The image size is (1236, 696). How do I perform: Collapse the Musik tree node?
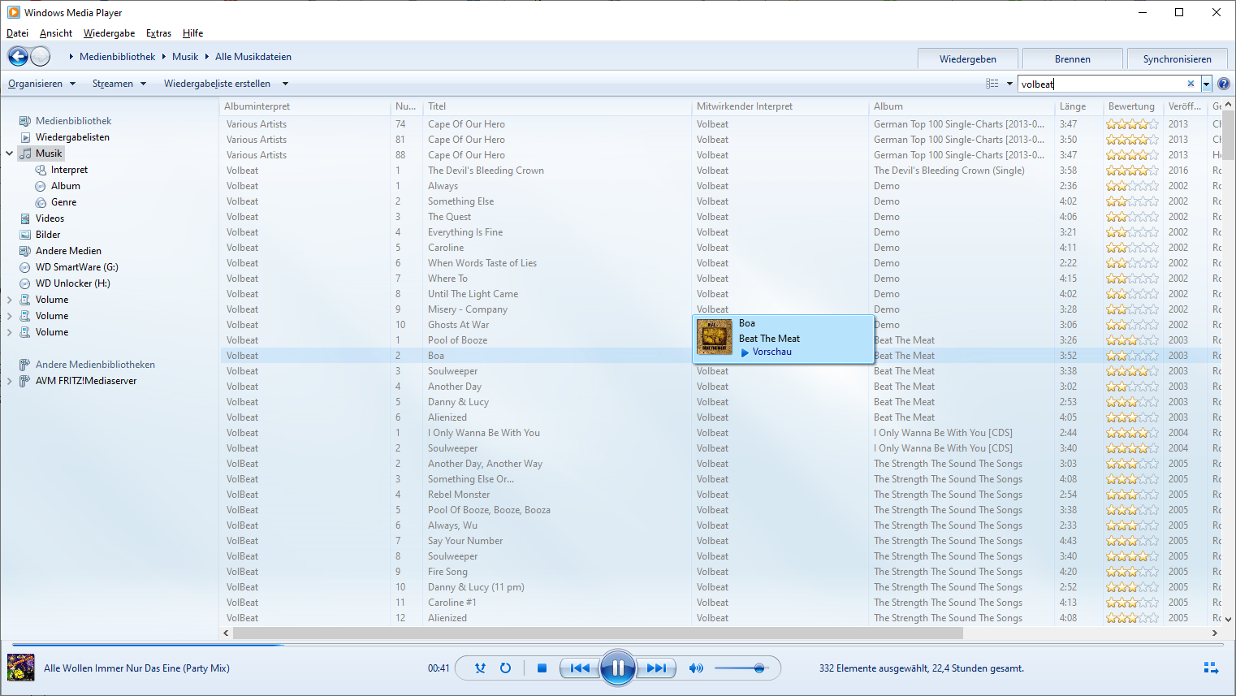[10, 153]
